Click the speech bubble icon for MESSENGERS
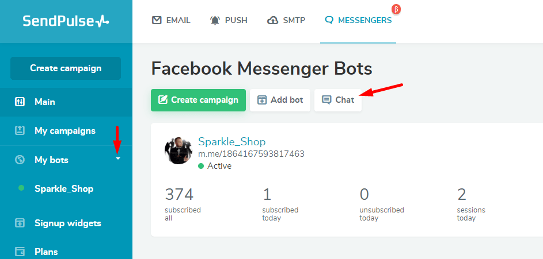 [x=329, y=20]
